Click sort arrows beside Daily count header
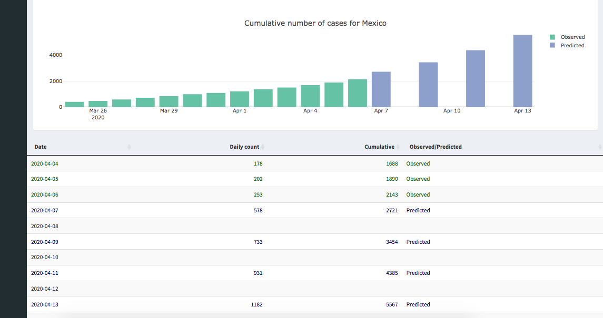 (x=263, y=147)
